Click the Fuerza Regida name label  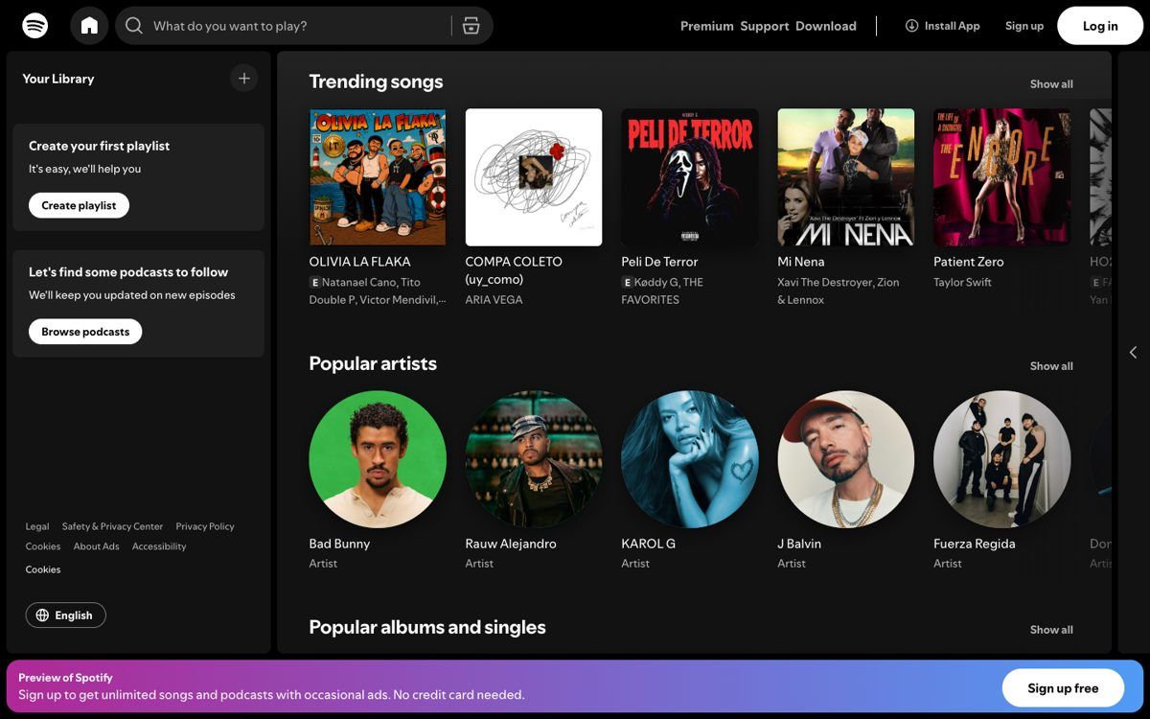coord(975,544)
